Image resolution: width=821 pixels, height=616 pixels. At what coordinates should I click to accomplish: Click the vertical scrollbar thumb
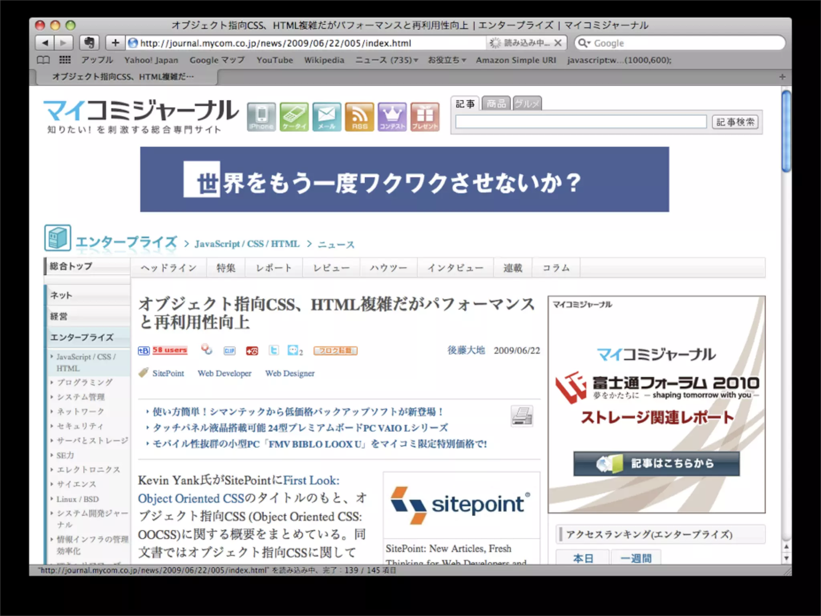click(x=786, y=131)
